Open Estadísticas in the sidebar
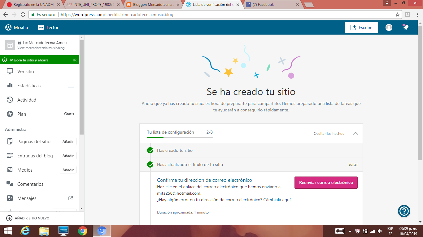The image size is (423, 237). tap(29, 86)
